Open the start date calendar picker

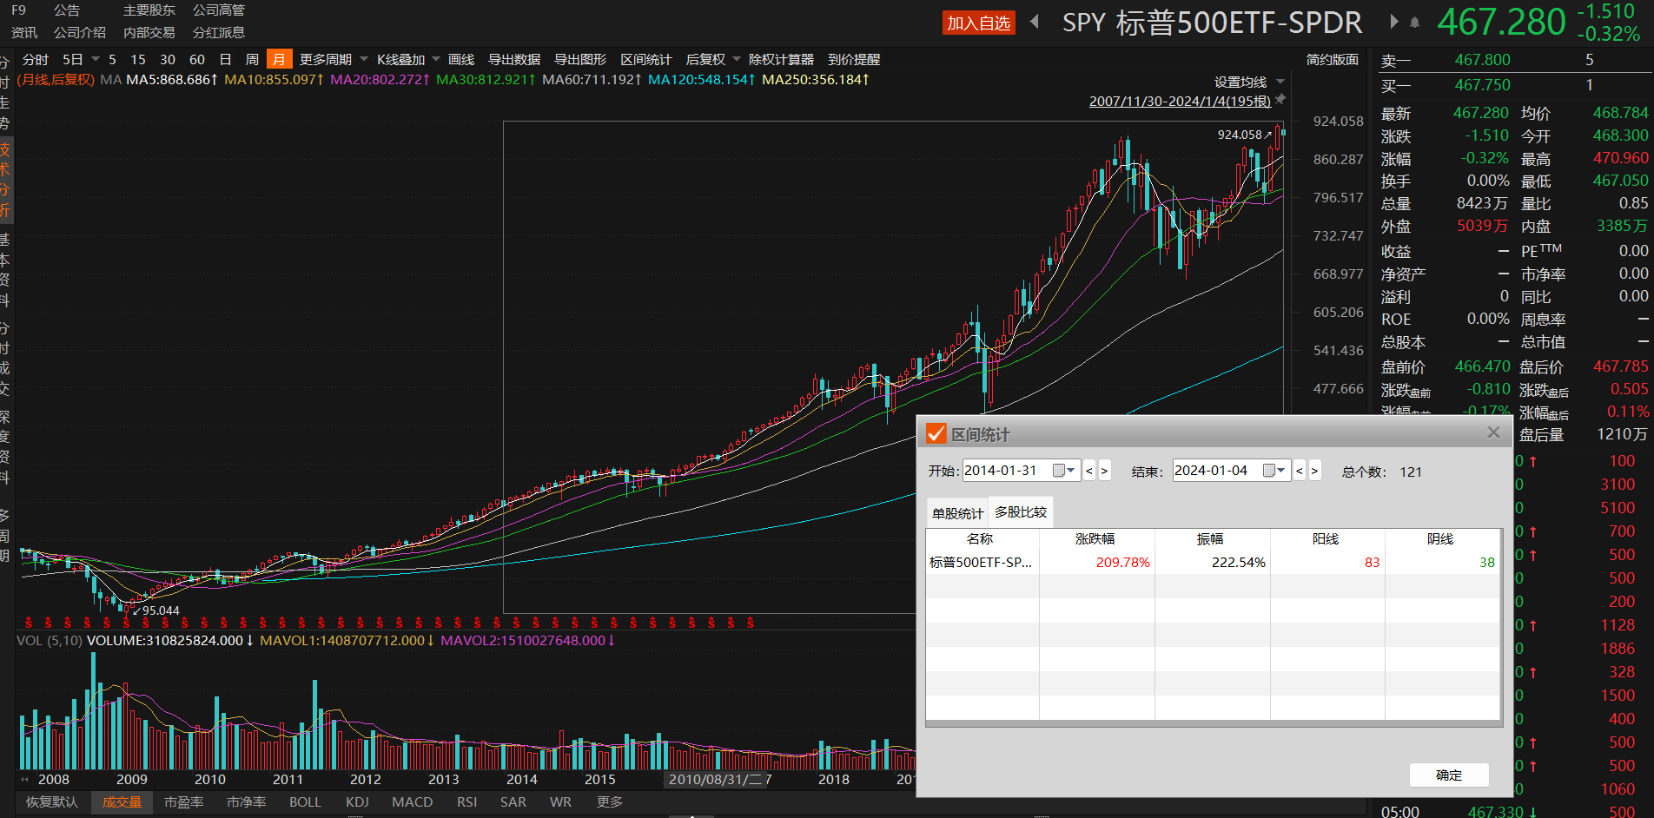pyautogui.click(x=1064, y=471)
